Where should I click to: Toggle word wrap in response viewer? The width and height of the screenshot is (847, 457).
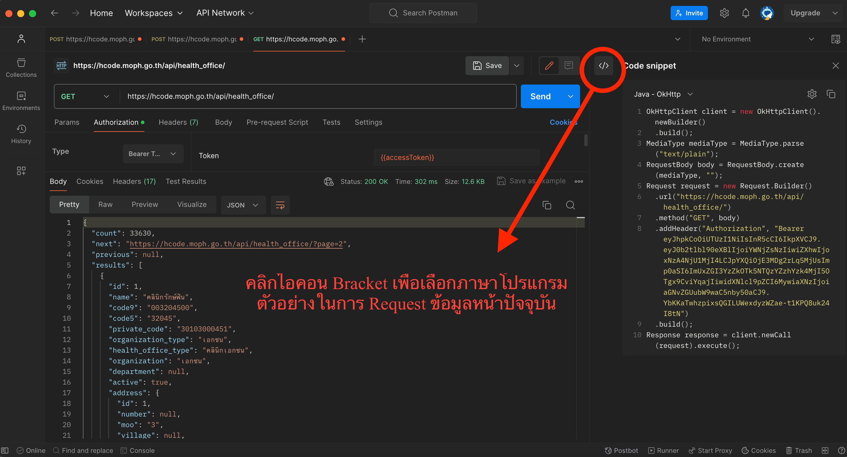click(x=280, y=205)
